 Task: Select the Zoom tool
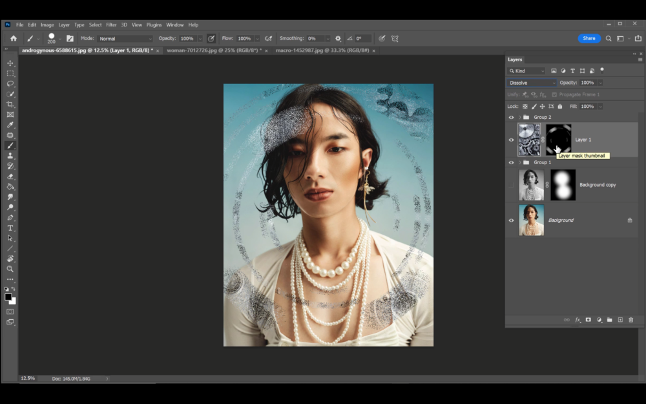click(10, 269)
